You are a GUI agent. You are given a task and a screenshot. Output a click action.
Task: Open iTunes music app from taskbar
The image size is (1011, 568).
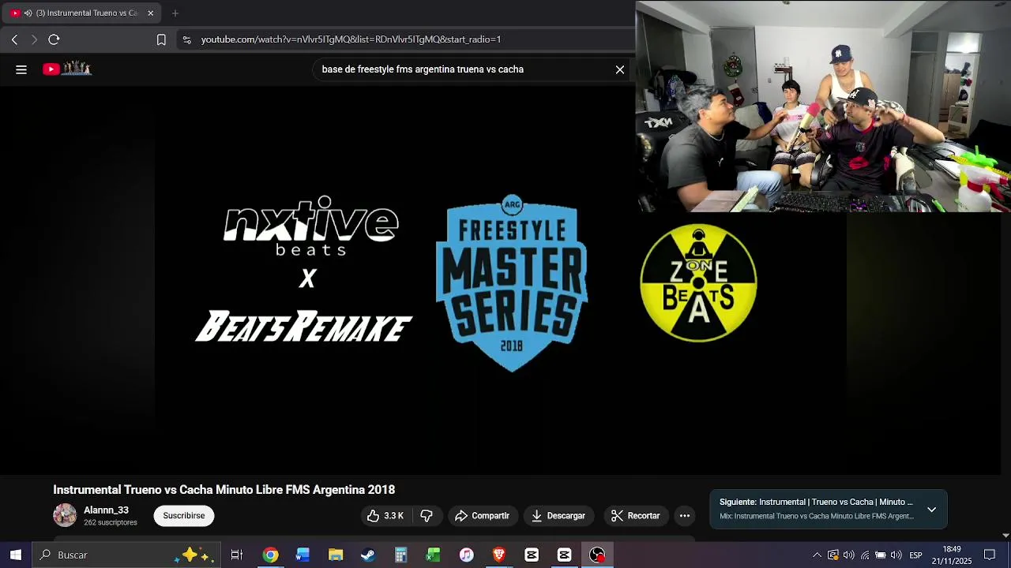click(x=466, y=555)
